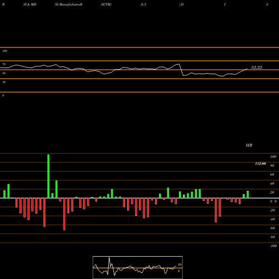Viewport: 279px width, 279px height.
Task: Click the 52.22 RSI value label
Action: (x=257, y=68)
